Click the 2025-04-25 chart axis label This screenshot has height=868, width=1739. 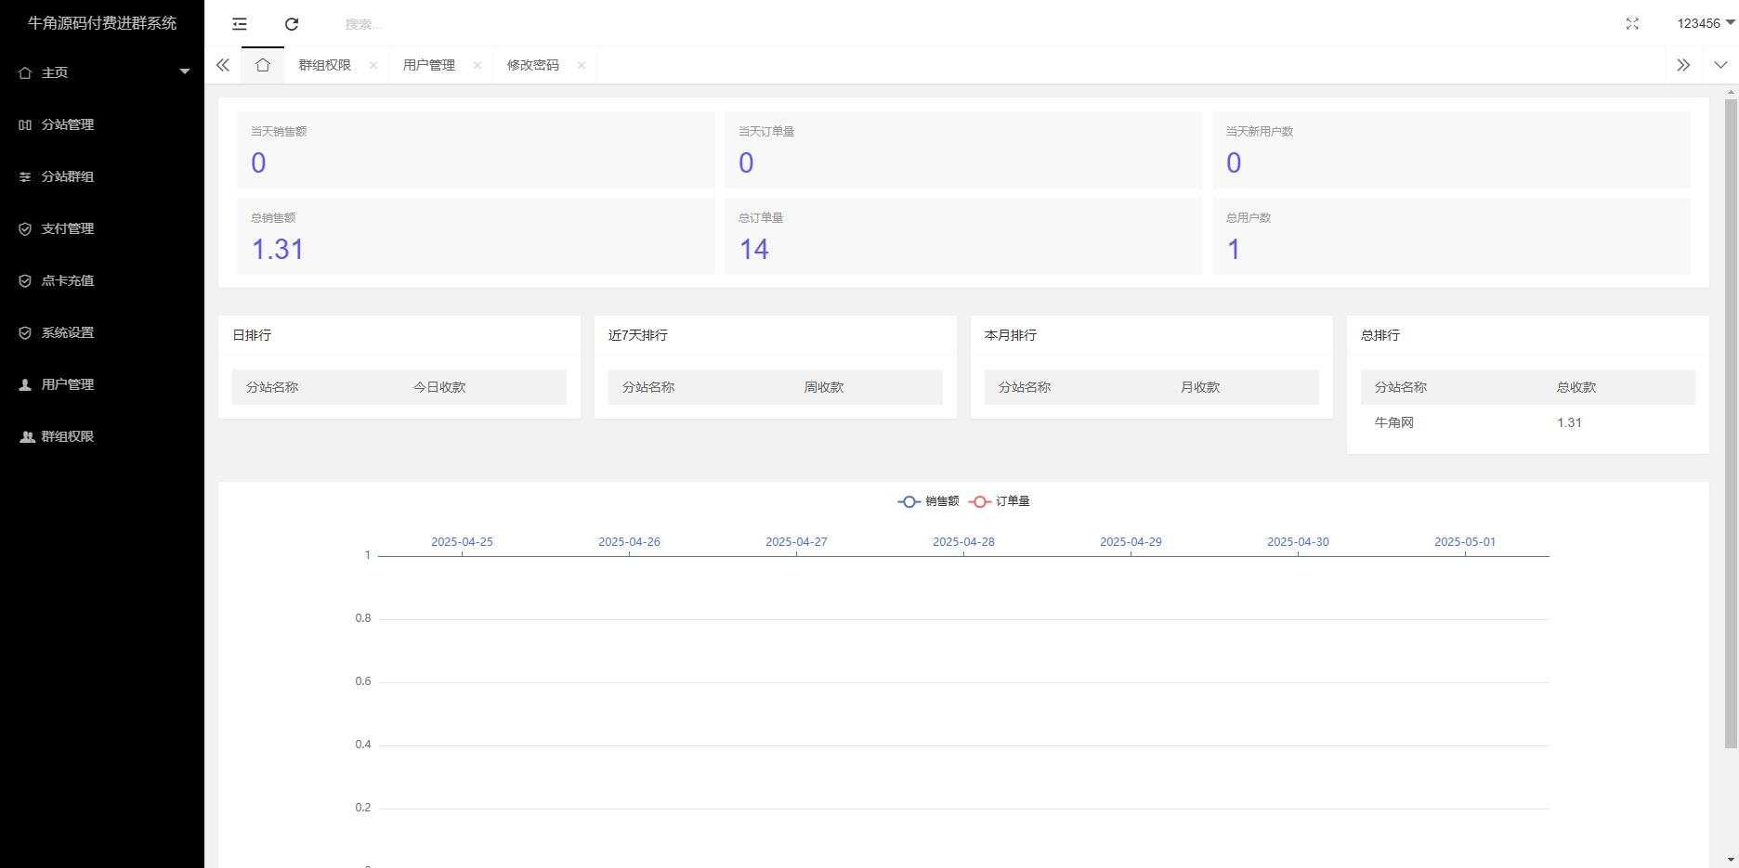pyautogui.click(x=462, y=542)
